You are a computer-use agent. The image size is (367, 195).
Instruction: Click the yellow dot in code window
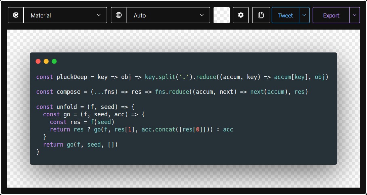tap(46, 61)
